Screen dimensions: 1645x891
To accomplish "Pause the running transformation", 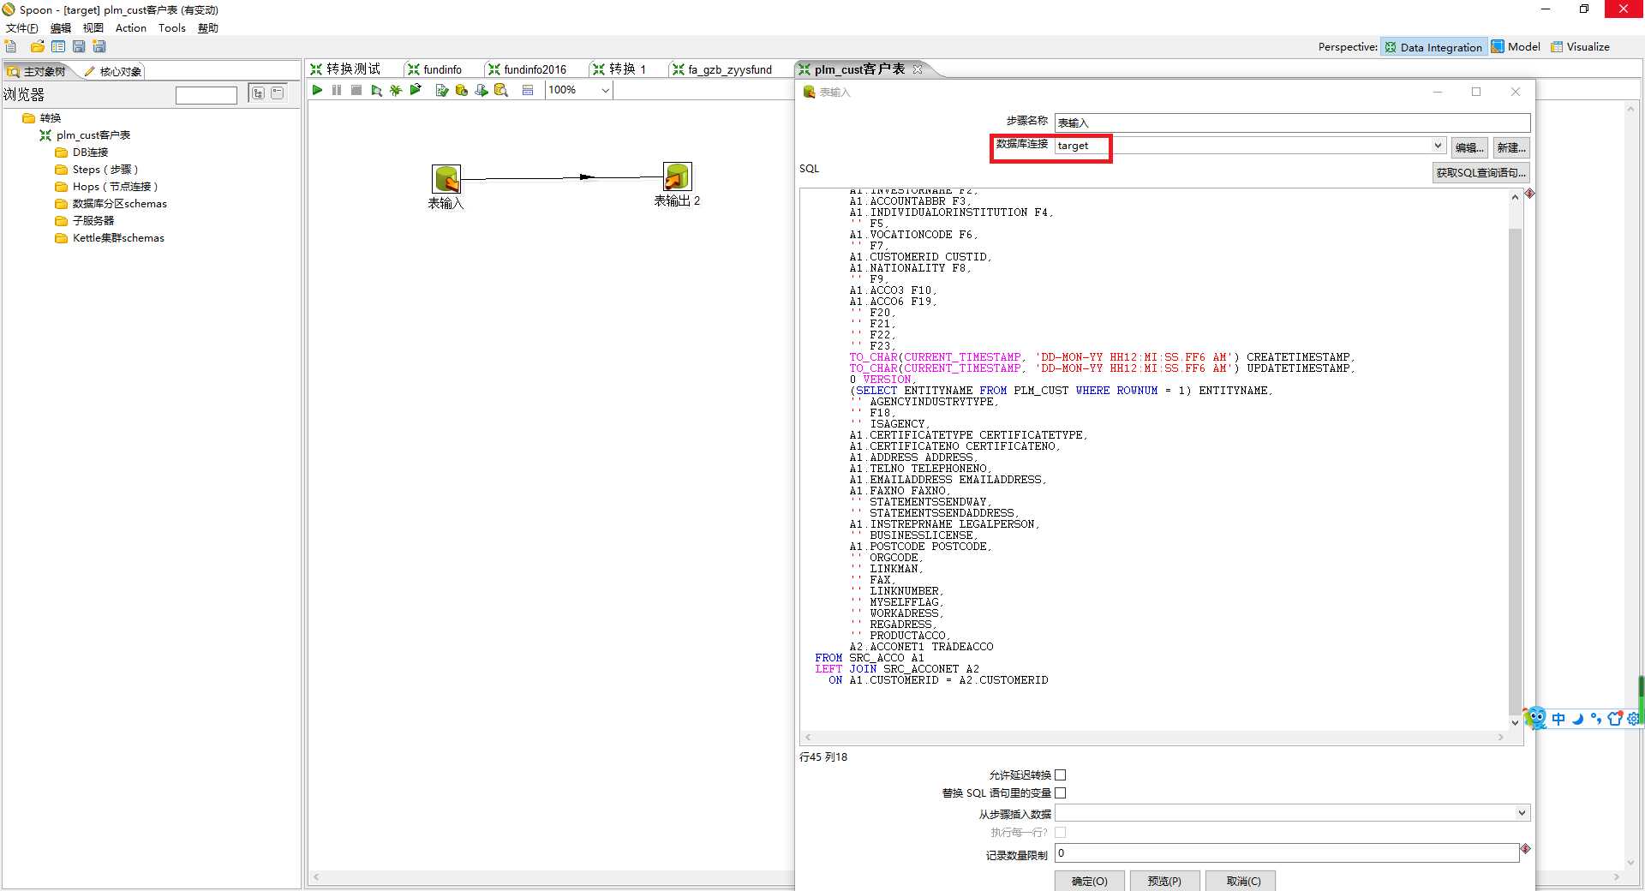I will (337, 90).
